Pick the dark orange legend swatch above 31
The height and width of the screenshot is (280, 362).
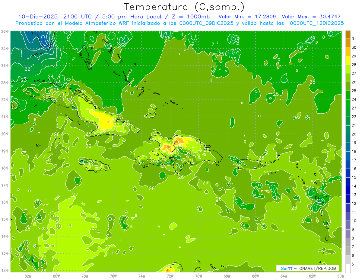click(x=348, y=34)
